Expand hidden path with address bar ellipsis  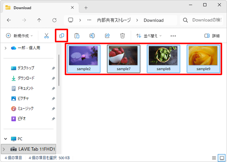pyautogui.click(x=89, y=20)
